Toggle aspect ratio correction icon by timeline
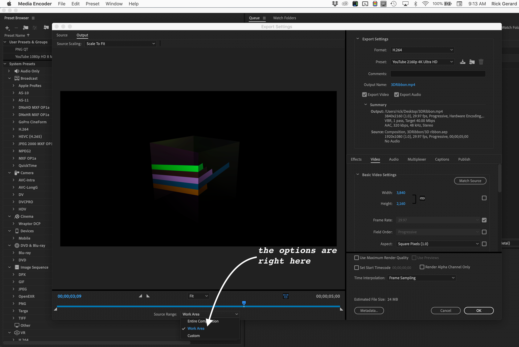 point(286,296)
